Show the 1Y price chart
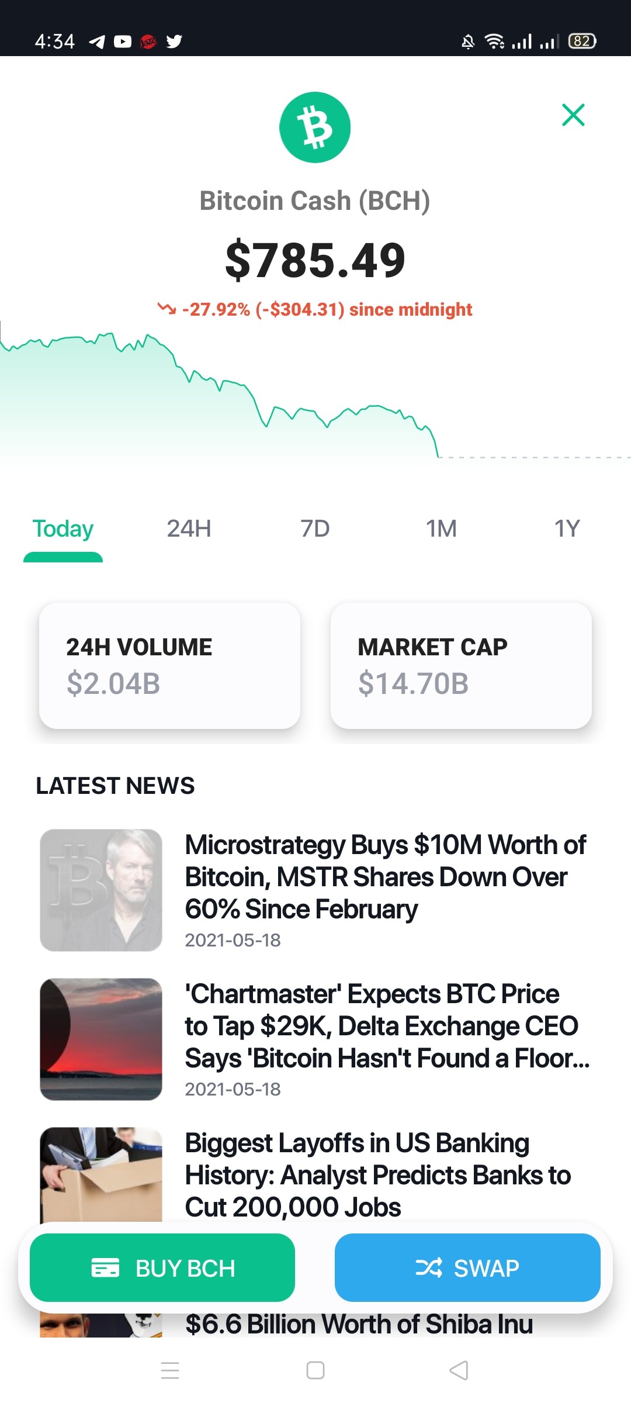The height and width of the screenshot is (1403, 631). pyautogui.click(x=567, y=528)
